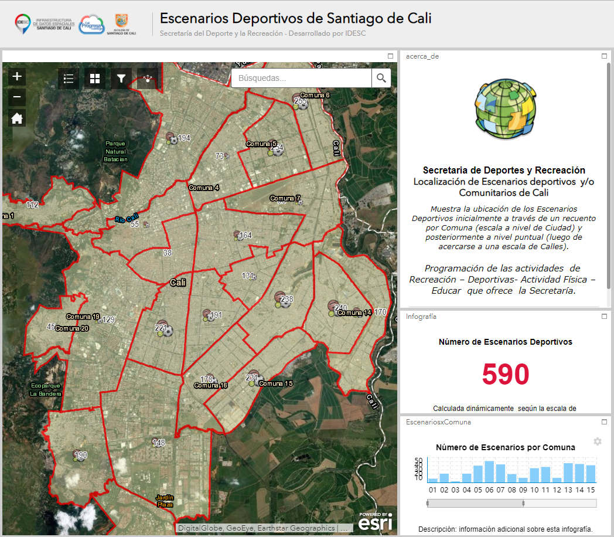Zoom in with the plus icon
Viewport: 614px width, 537px height.
pyautogui.click(x=16, y=76)
